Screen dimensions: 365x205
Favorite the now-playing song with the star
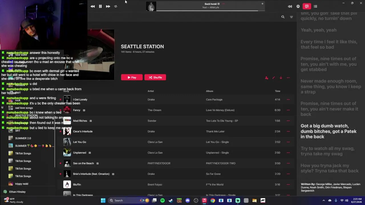click(x=262, y=4)
